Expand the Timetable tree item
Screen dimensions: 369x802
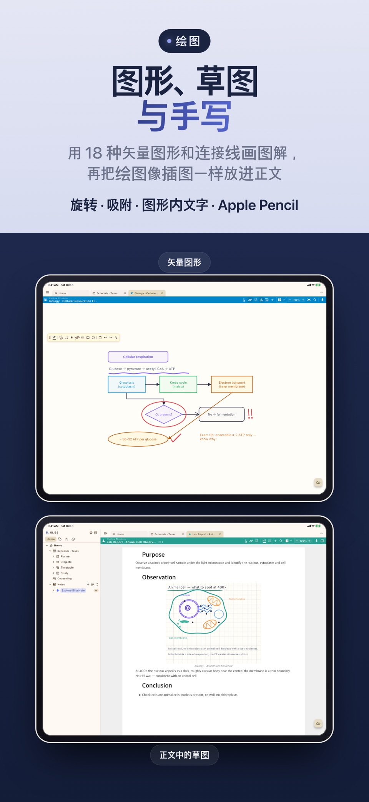click(53, 567)
